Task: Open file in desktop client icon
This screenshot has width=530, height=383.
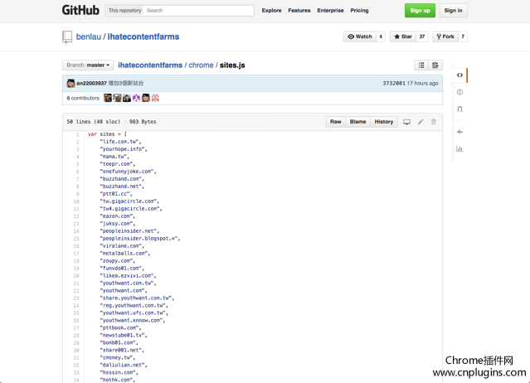Action: (406, 122)
